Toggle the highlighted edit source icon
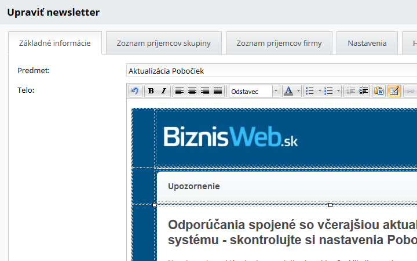 pos(394,91)
